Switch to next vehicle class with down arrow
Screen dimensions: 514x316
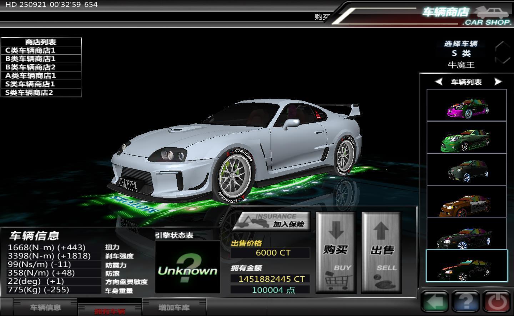[503, 60]
